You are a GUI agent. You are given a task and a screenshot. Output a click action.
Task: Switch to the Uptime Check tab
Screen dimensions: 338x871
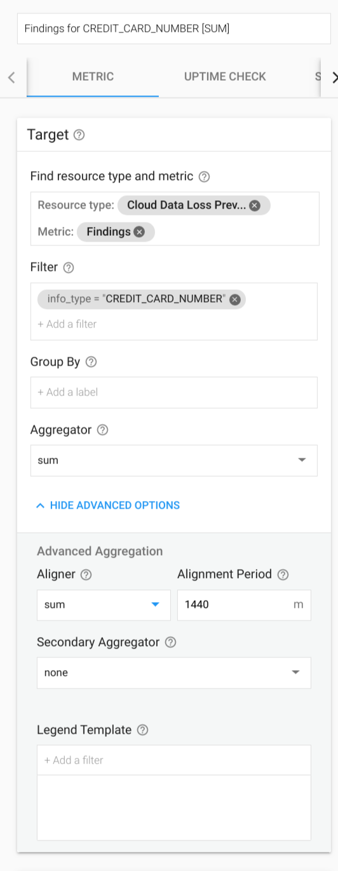(x=225, y=77)
